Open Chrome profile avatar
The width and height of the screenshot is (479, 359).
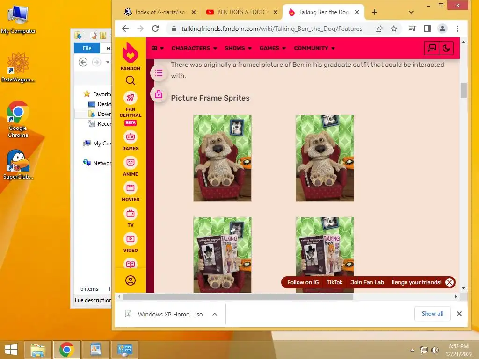coord(443,29)
